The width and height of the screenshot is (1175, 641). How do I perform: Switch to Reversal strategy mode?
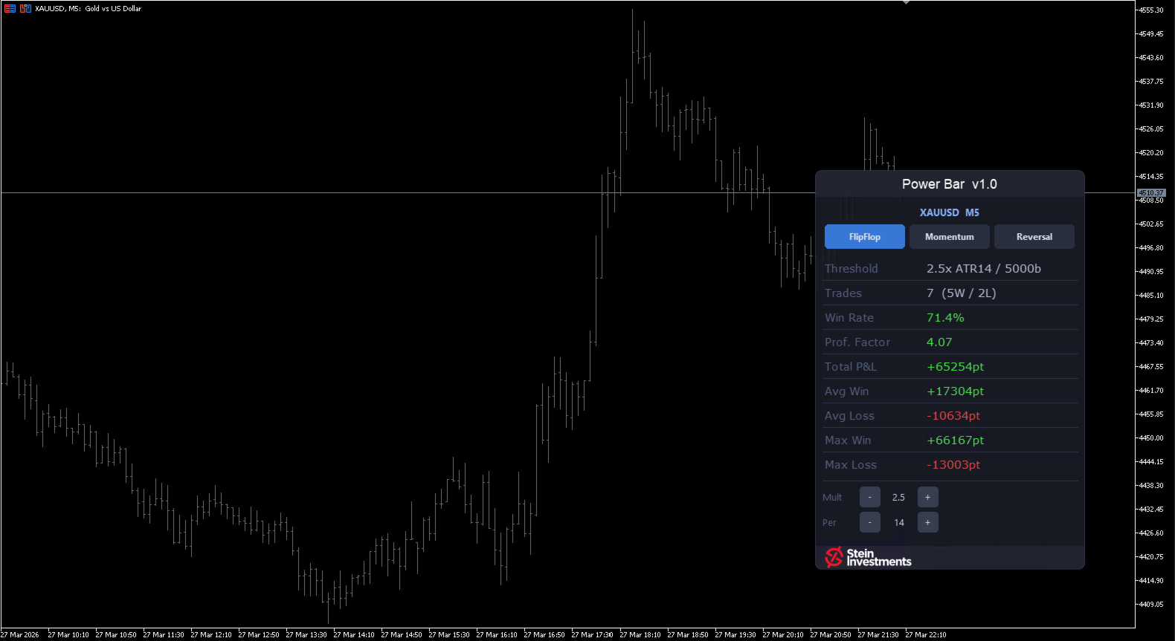(1034, 237)
